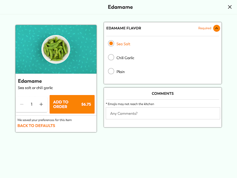Click the Comments section heading
The width and height of the screenshot is (237, 178).
[x=163, y=94]
